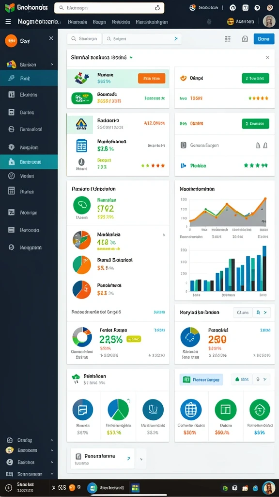Click the blue button at the top right

click(264, 39)
